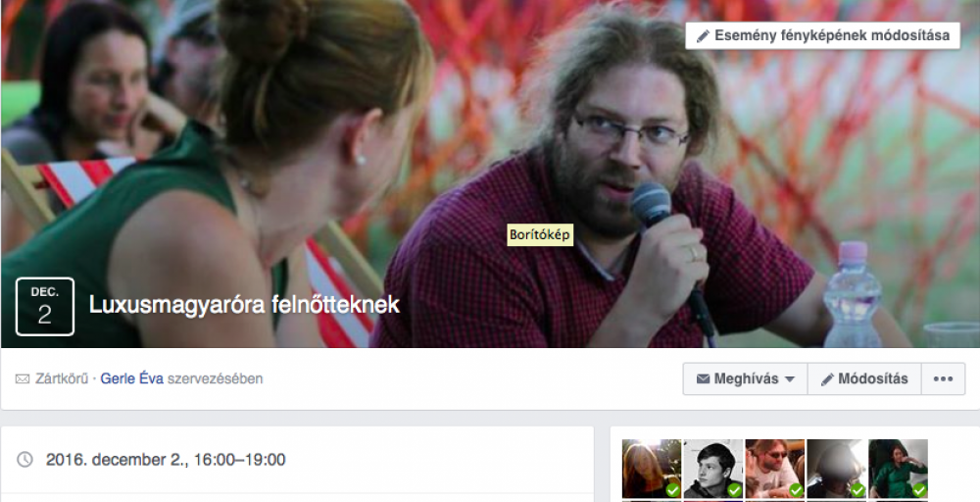Click the envelope icon beside Zártkörű

point(23,378)
